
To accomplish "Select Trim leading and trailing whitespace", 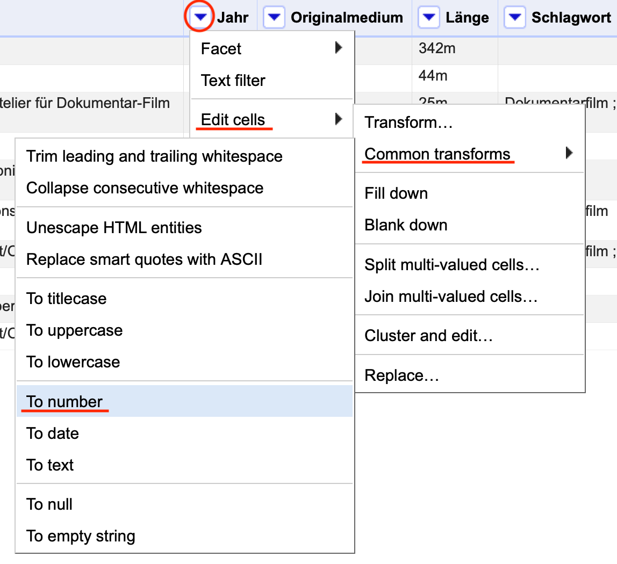I will coord(184,156).
